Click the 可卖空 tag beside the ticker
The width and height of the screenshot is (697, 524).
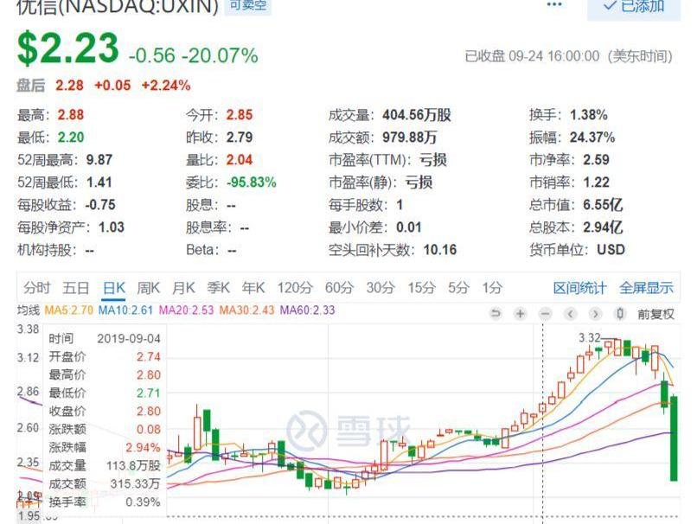[x=247, y=5]
